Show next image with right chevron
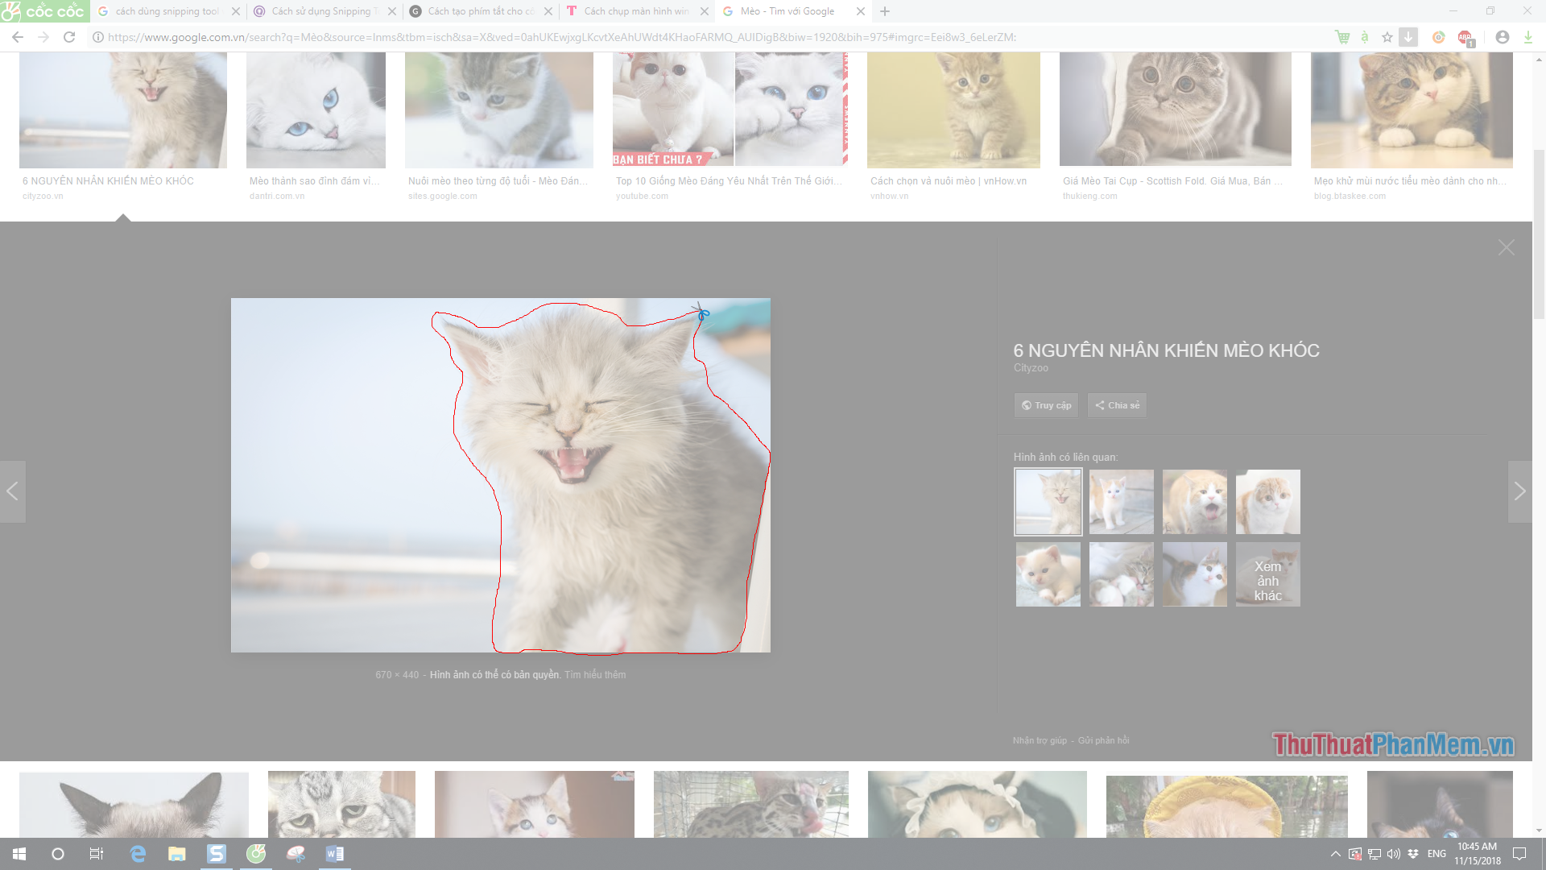The height and width of the screenshot is (870, 1546). pos(1519,491)
